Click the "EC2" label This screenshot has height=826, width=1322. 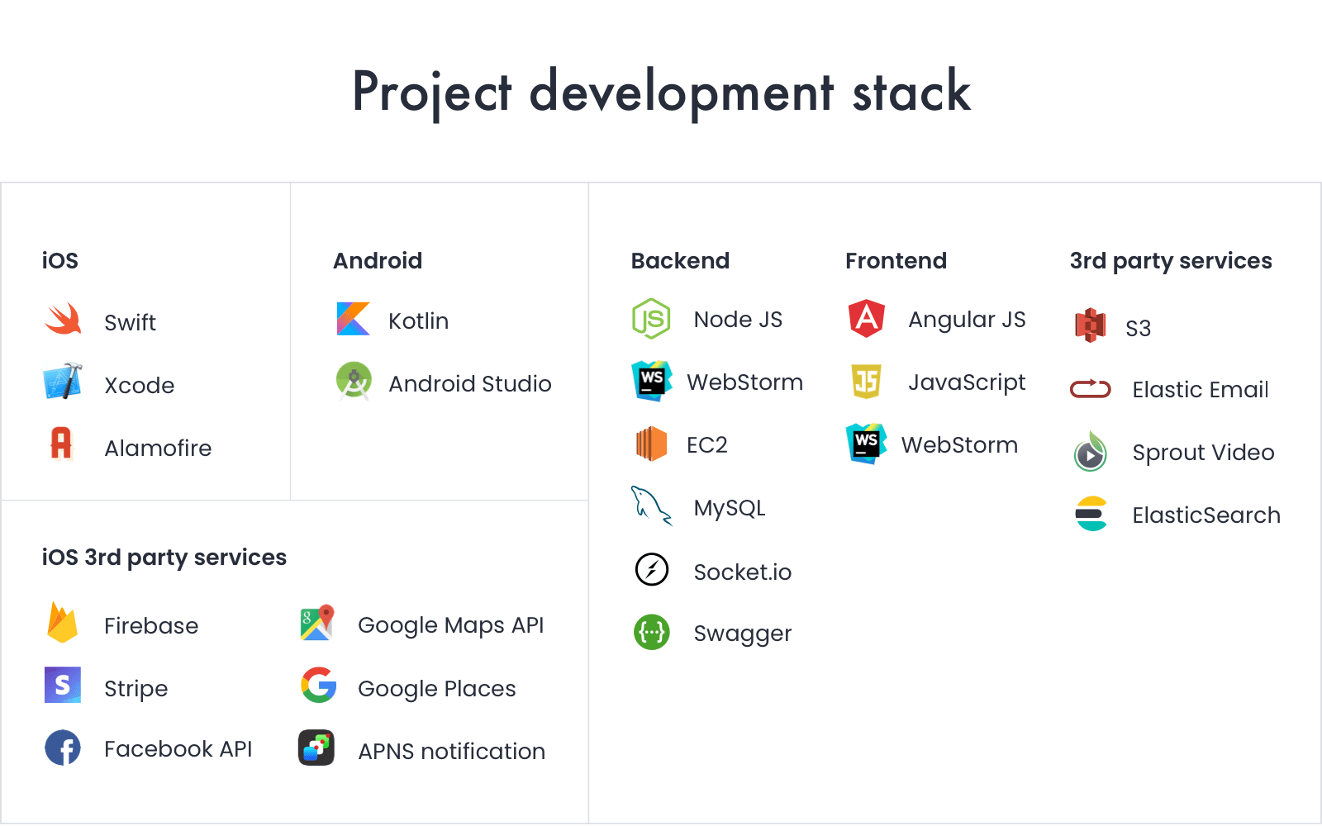pos(707,444)
